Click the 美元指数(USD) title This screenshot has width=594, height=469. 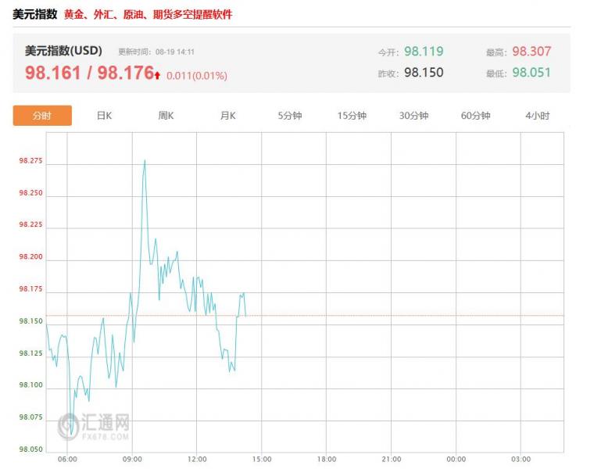(63, 51)
